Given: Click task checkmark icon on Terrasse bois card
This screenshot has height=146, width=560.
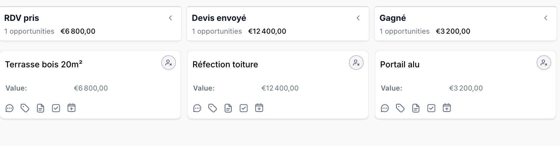Looking at the screenshot, I should click(56, 108).
